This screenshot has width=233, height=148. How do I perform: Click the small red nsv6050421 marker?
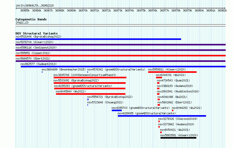click(161, 132)
